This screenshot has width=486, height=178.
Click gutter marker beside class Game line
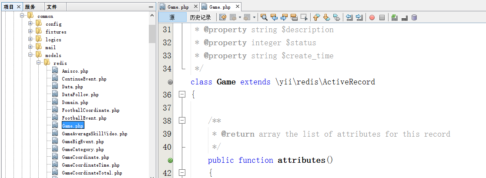click(x=170, y=82)
